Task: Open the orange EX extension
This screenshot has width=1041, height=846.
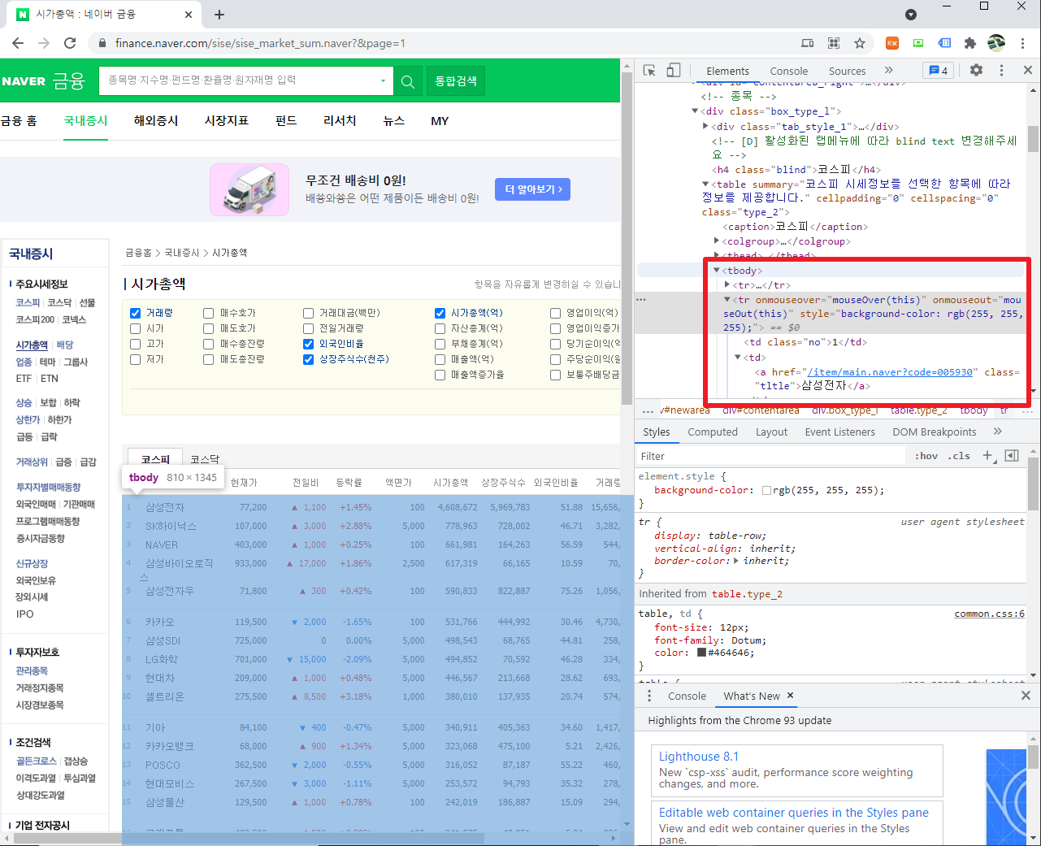Action: 892,43
